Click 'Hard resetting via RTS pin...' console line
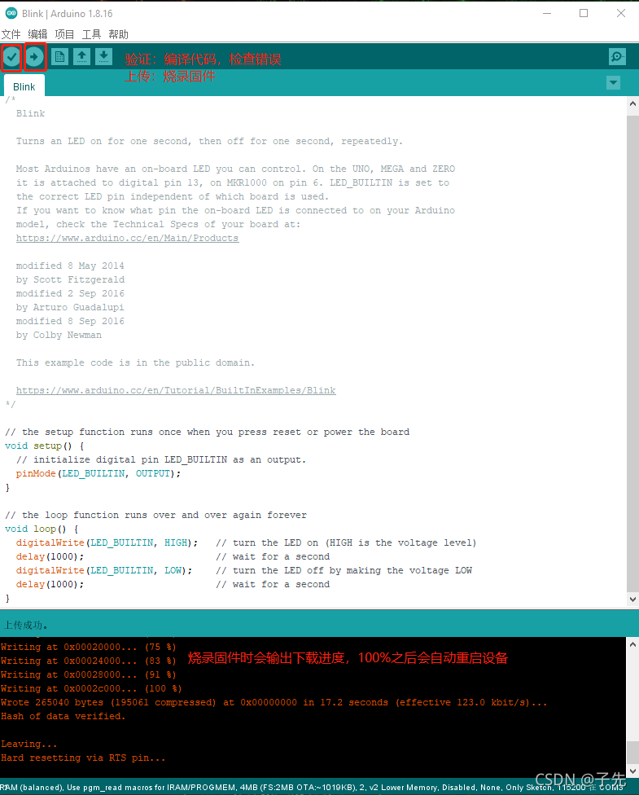Viewport: 639px width, 795px height. point(83,758)
